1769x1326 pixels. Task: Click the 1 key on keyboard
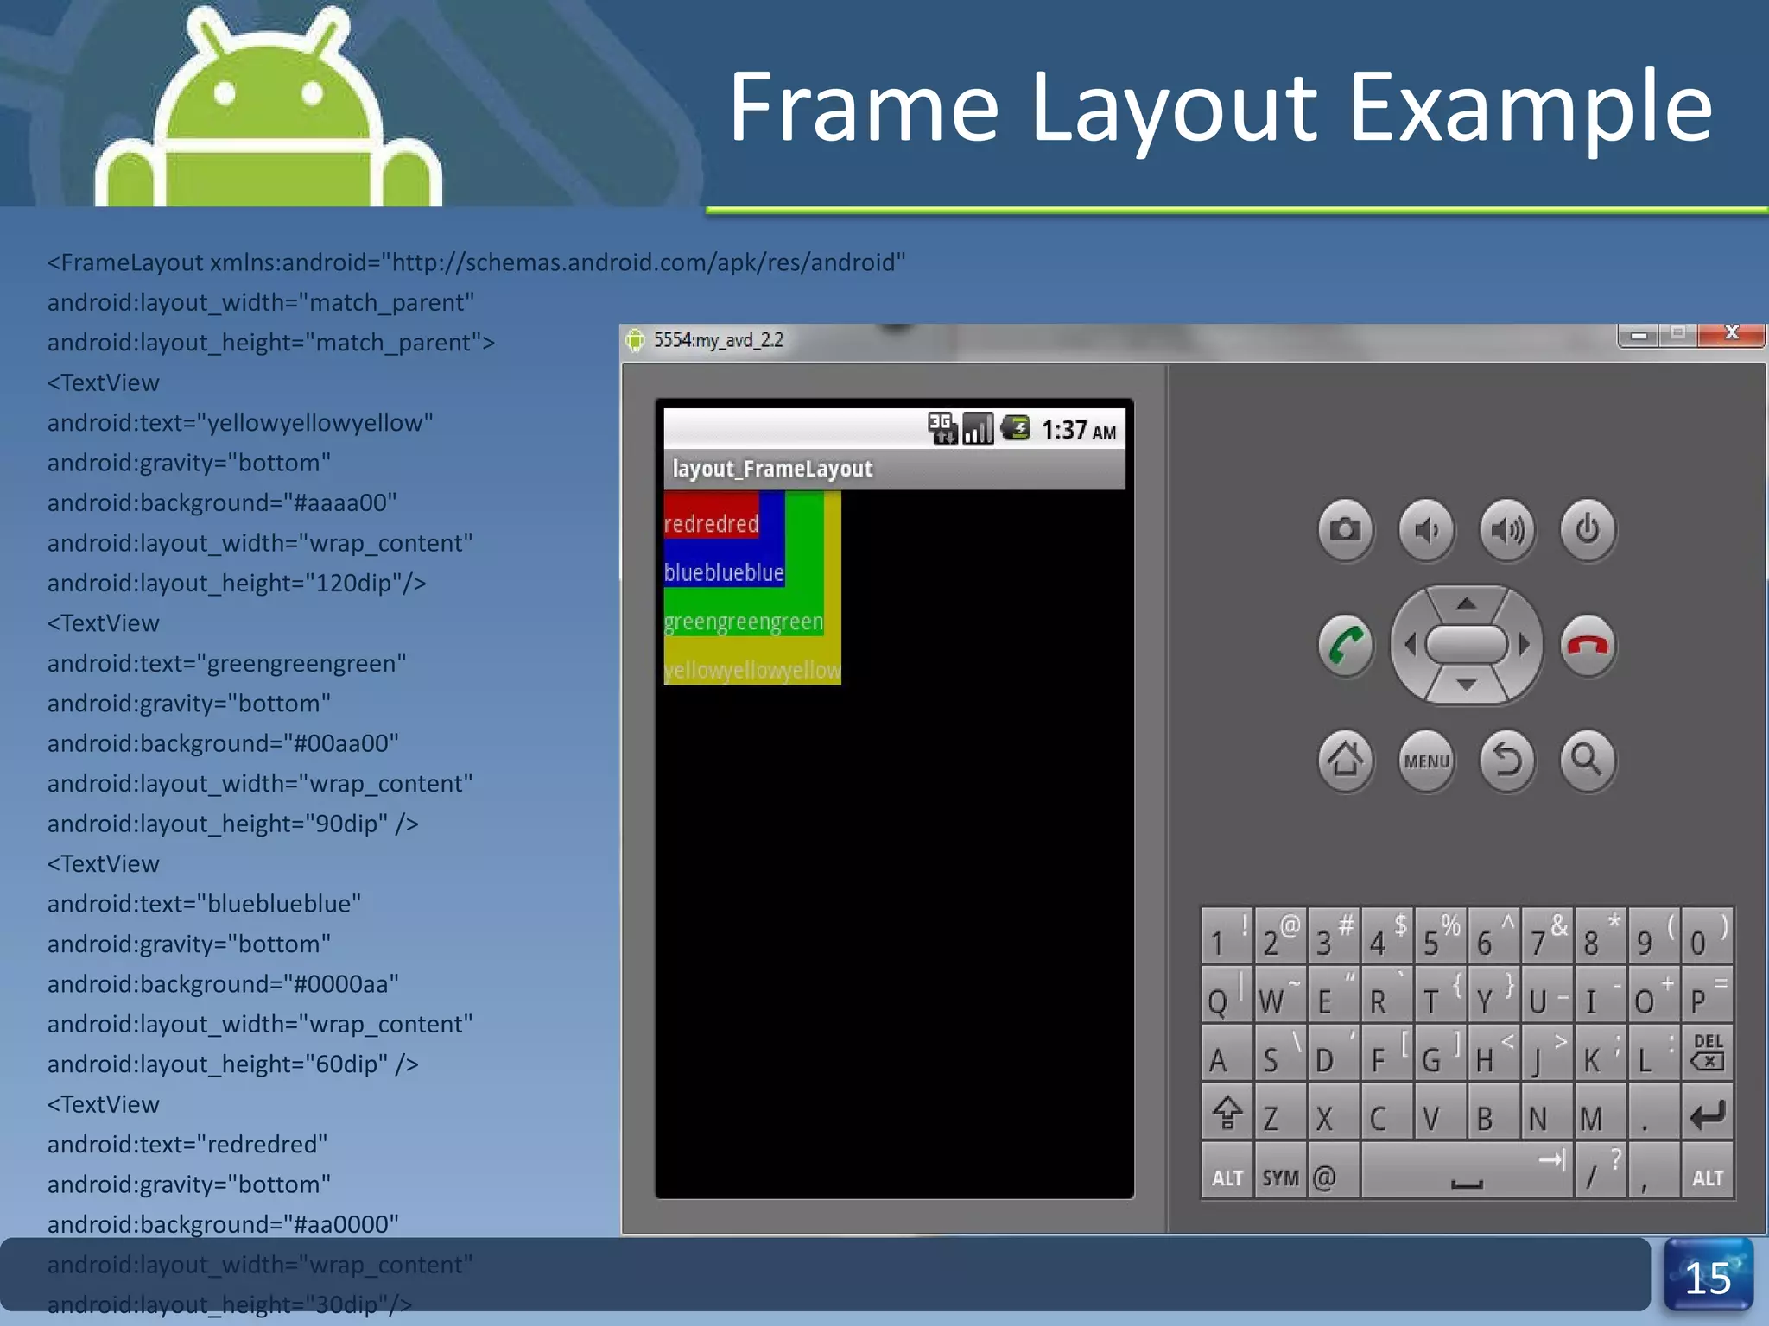point(1227,935)
